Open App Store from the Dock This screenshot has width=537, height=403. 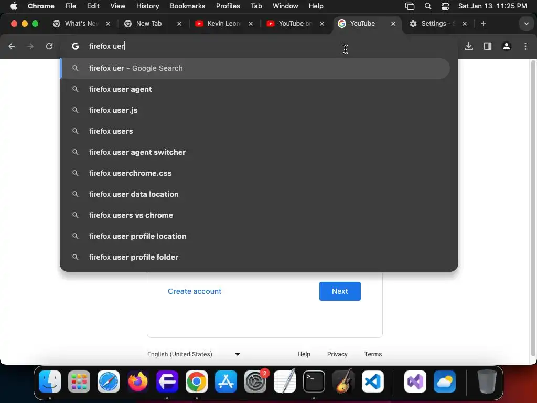[x=226, y=381]
